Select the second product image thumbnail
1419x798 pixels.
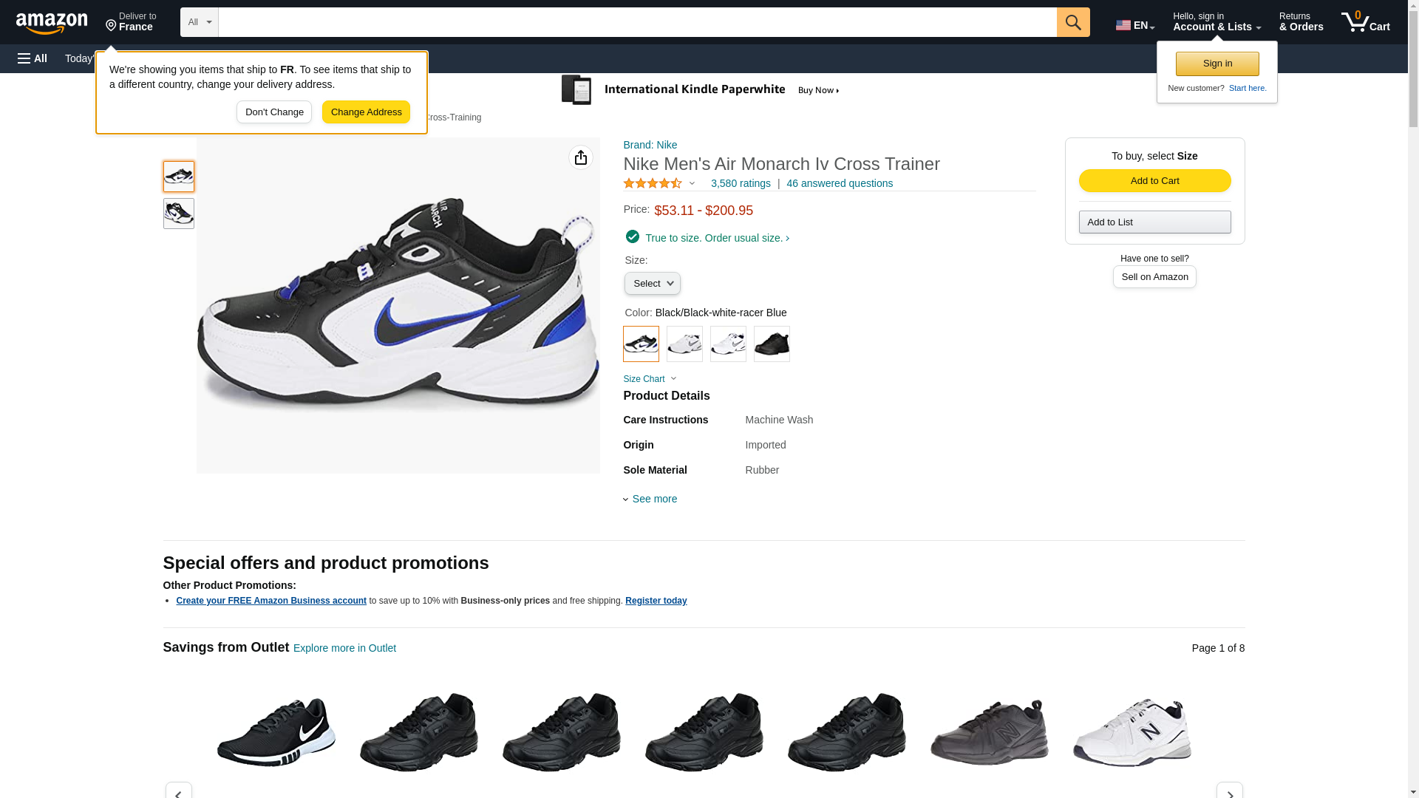point(179,214)
